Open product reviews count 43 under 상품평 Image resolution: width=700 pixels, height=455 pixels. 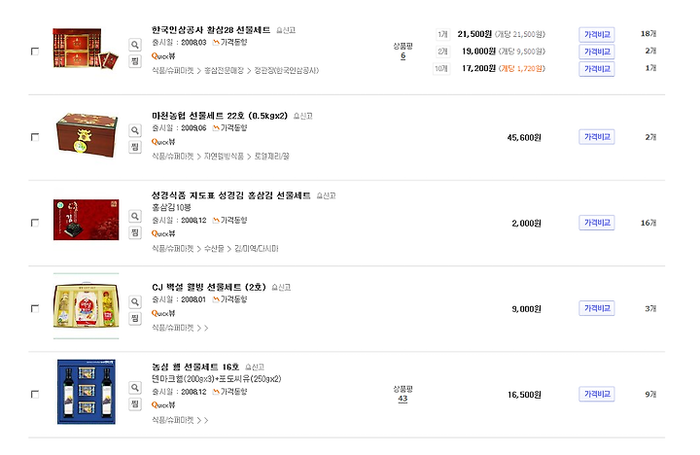tap(402, 399)
